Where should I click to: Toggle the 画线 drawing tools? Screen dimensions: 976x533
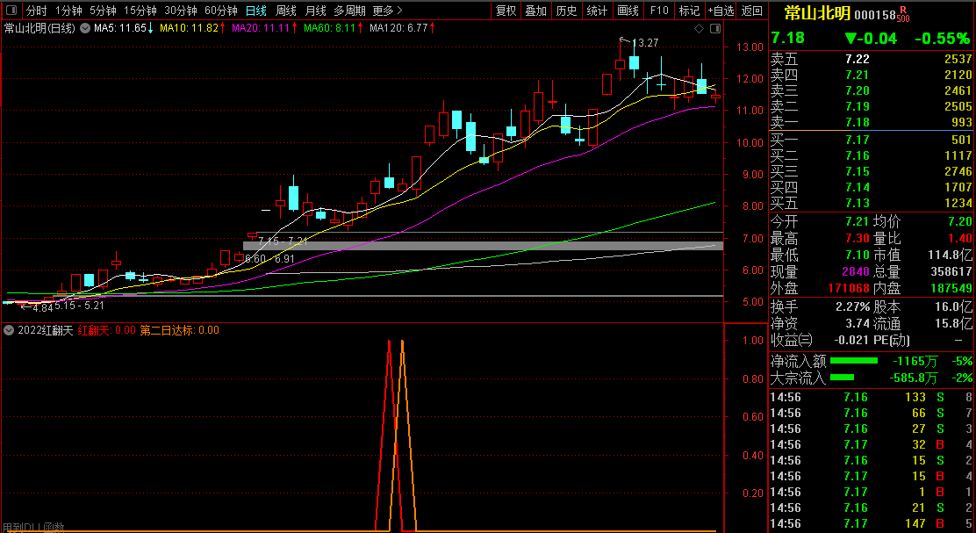coord(628,11)
